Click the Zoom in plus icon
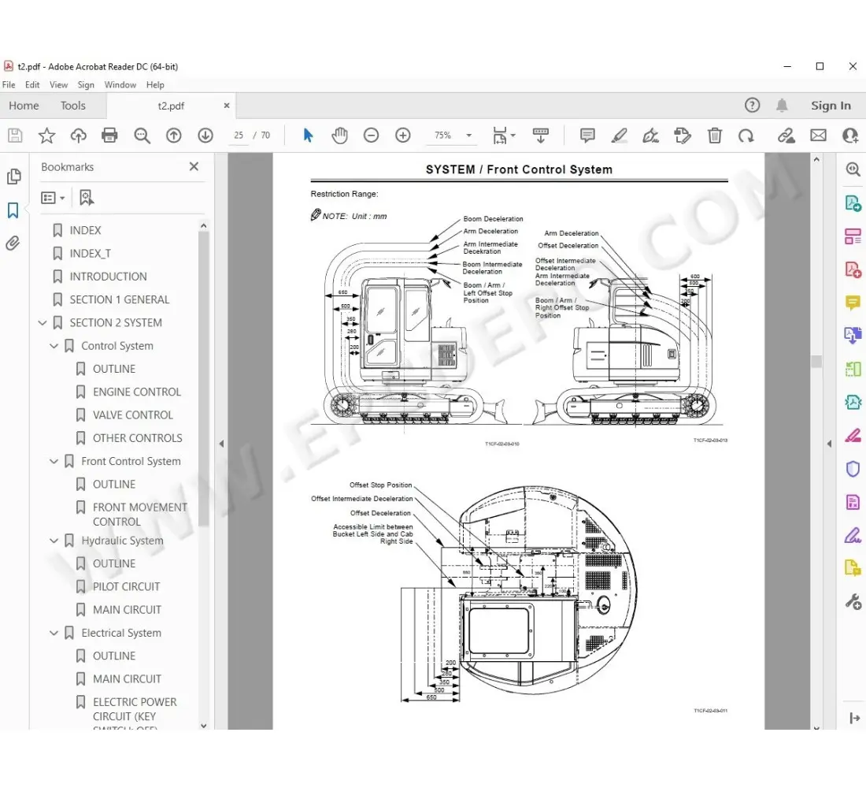The image size is (866, 788). pyautogui.click(x=403, y=136)
